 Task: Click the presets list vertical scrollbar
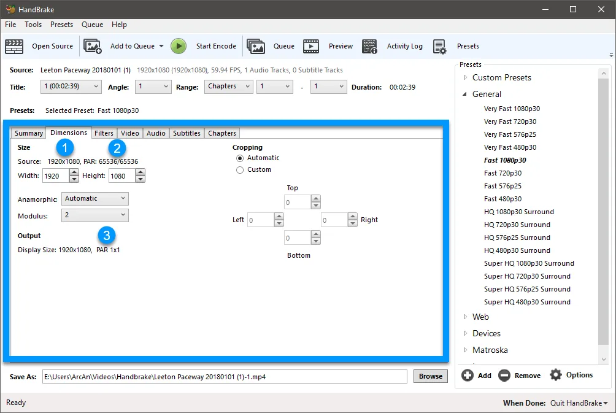(x=604, y=209)
